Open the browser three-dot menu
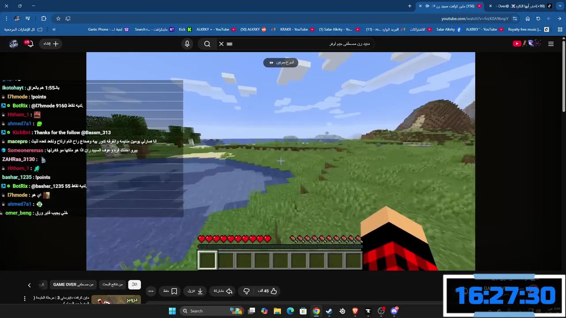 [x=6, y=19]
